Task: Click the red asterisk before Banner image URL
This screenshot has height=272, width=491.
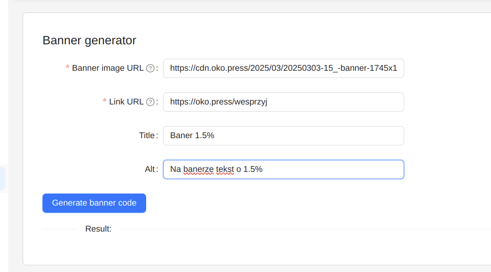Action: (x=68, y=68)
